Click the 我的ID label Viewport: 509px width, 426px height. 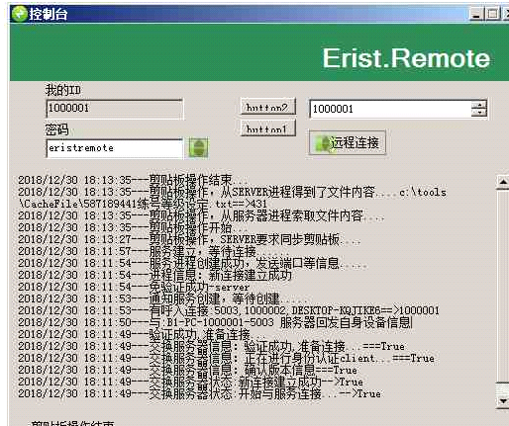coord(62,90)
